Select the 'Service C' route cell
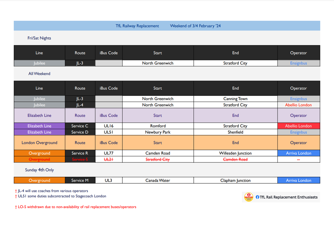The width and height of the screenshot is (334, 231). 80,126
